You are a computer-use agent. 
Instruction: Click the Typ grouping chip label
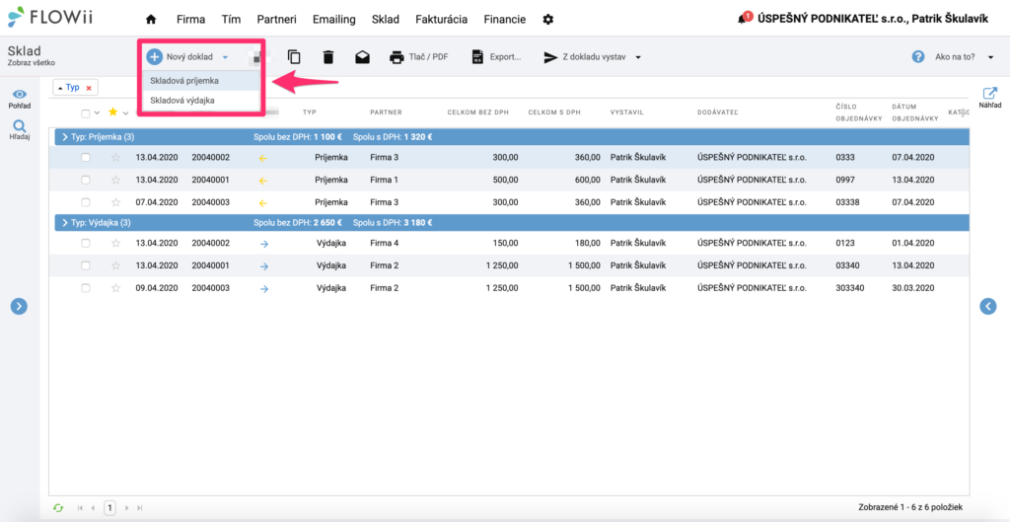(x=72, y=87)
